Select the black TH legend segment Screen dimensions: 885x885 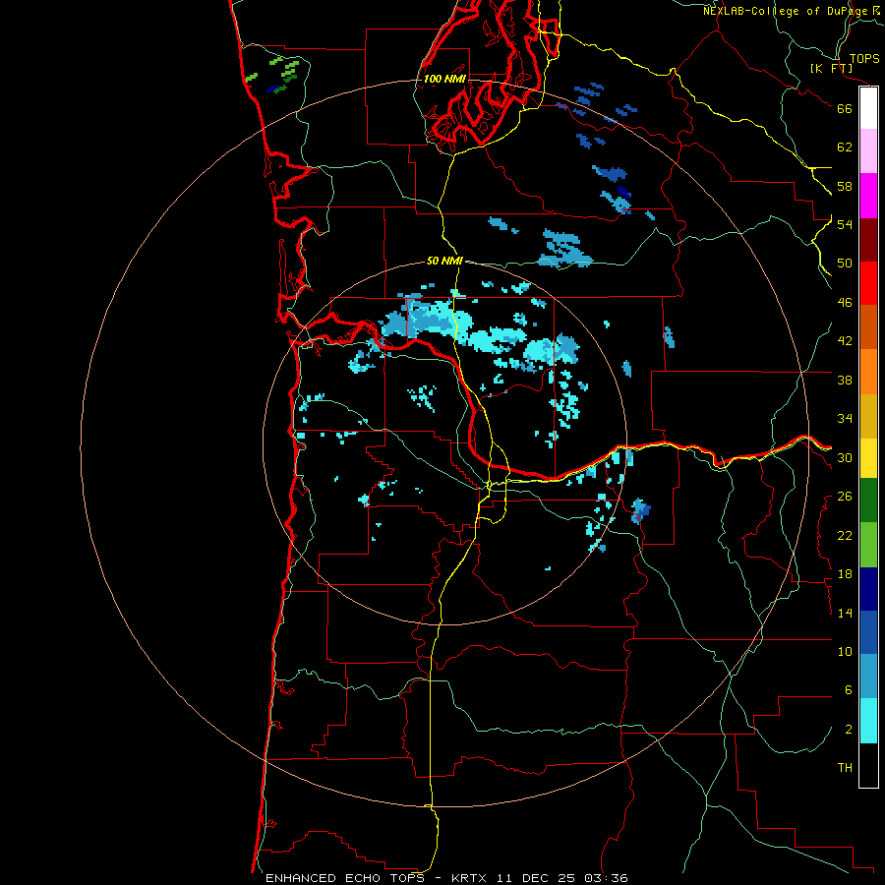pos(868,765)
